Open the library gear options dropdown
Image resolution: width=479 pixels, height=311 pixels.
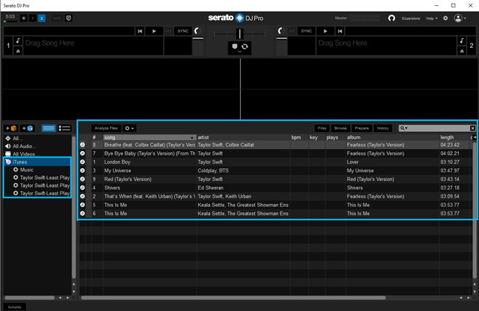[x=129, y=128]
